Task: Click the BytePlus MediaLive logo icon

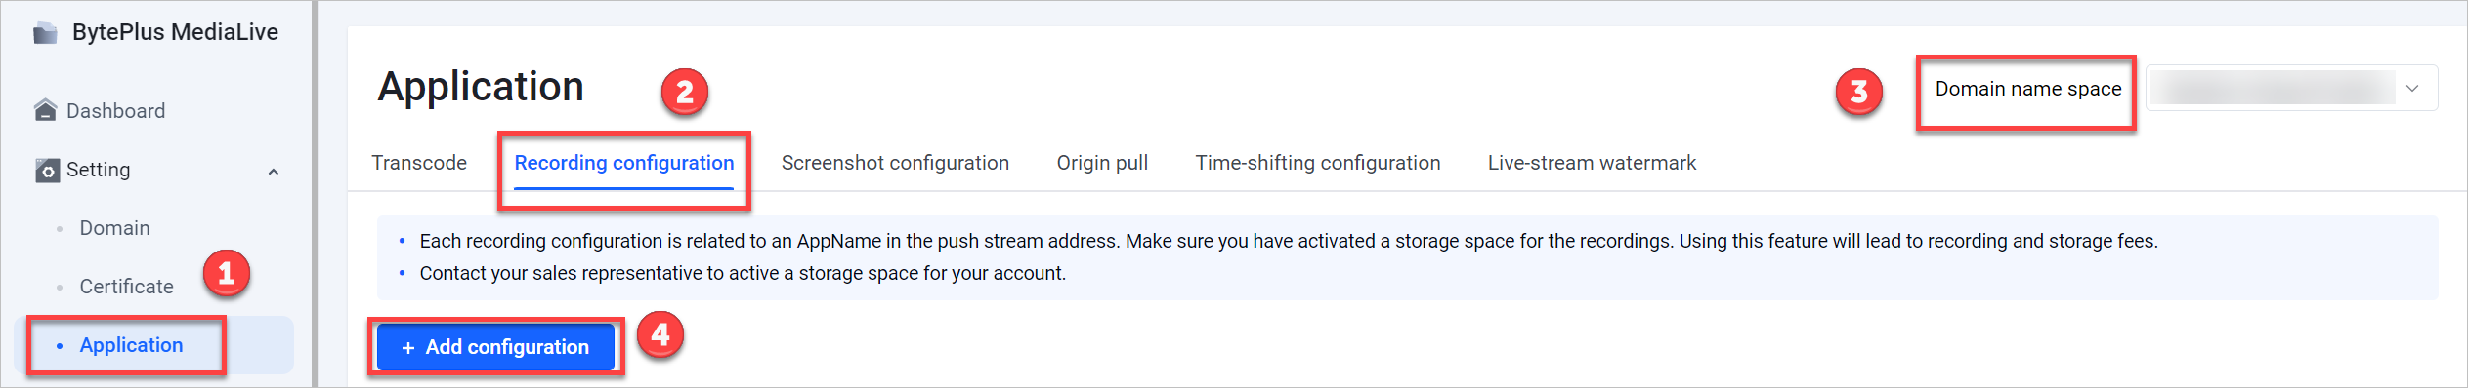Action: point(45,33)
